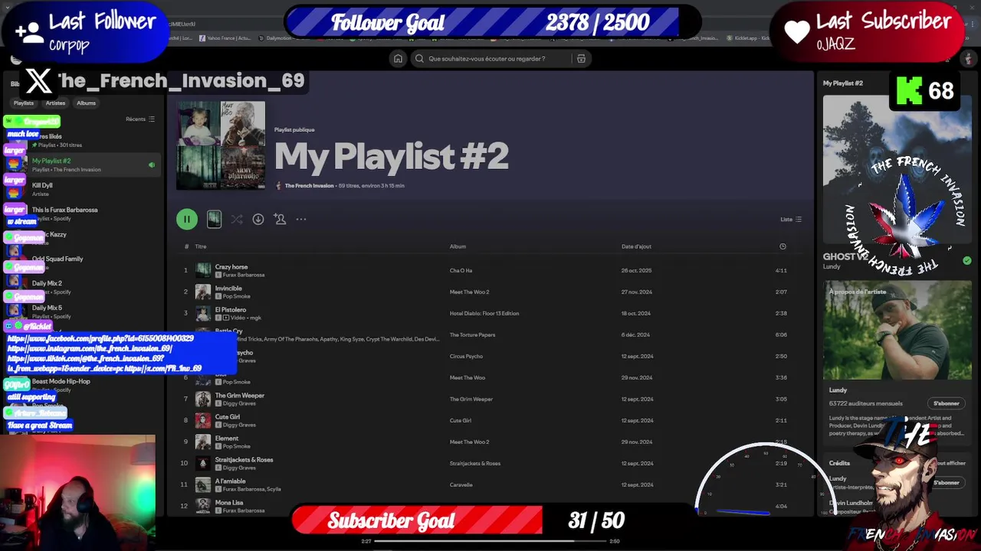Select Straitjackets & Roses track title
Viewport: 981px width, 551px height.
(244, 460)
